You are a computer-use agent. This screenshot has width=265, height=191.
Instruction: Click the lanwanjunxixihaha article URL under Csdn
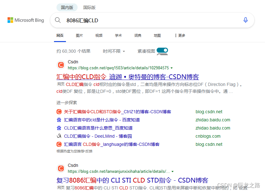tap(119, 172)
